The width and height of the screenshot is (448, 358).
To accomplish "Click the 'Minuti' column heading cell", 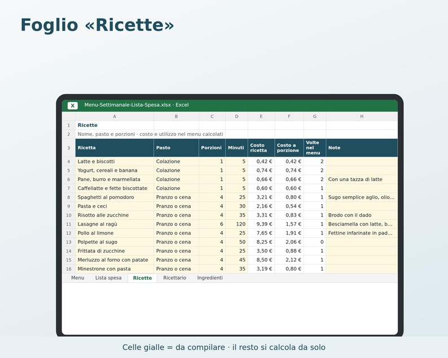I will pos(236,148).
